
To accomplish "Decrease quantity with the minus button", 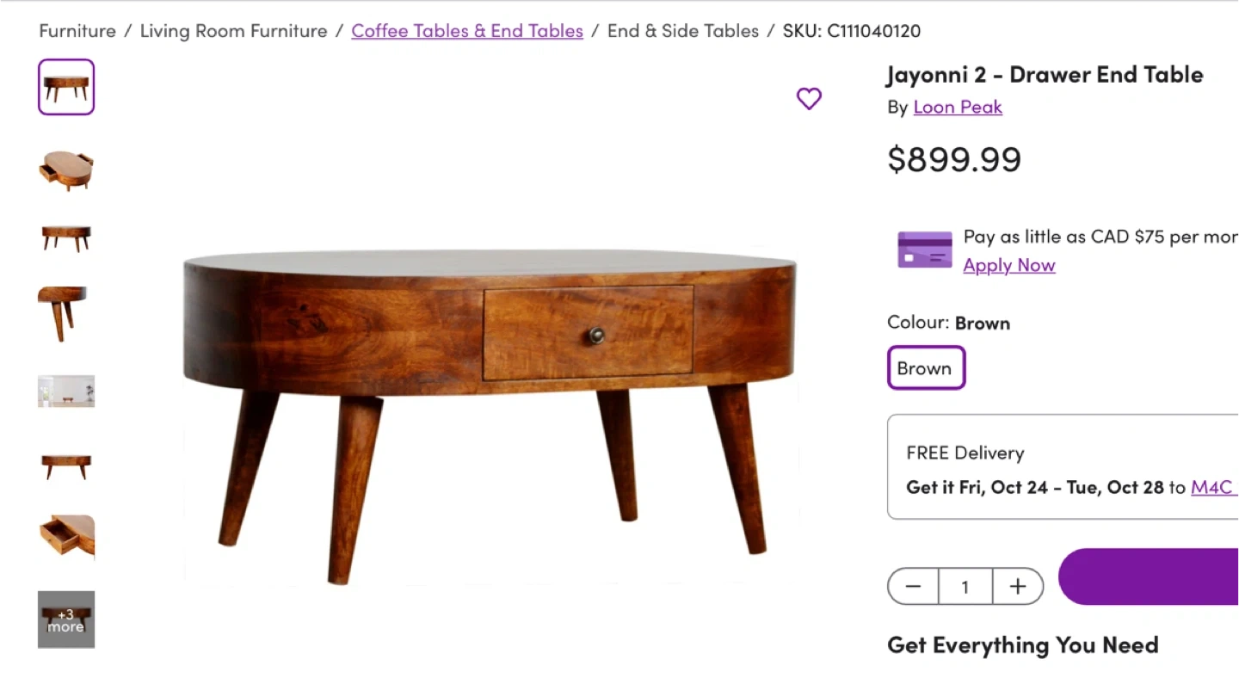I will click(913, 587).
